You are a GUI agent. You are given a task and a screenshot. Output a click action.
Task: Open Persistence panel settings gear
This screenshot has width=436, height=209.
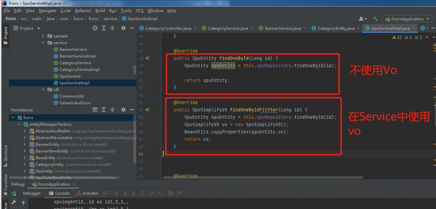[x=123, y=110]
